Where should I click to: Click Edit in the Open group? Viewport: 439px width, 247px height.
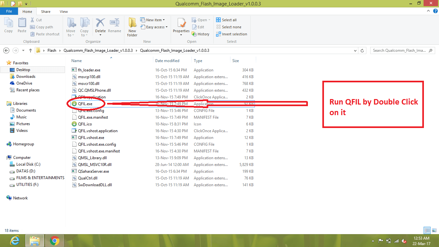198,27
